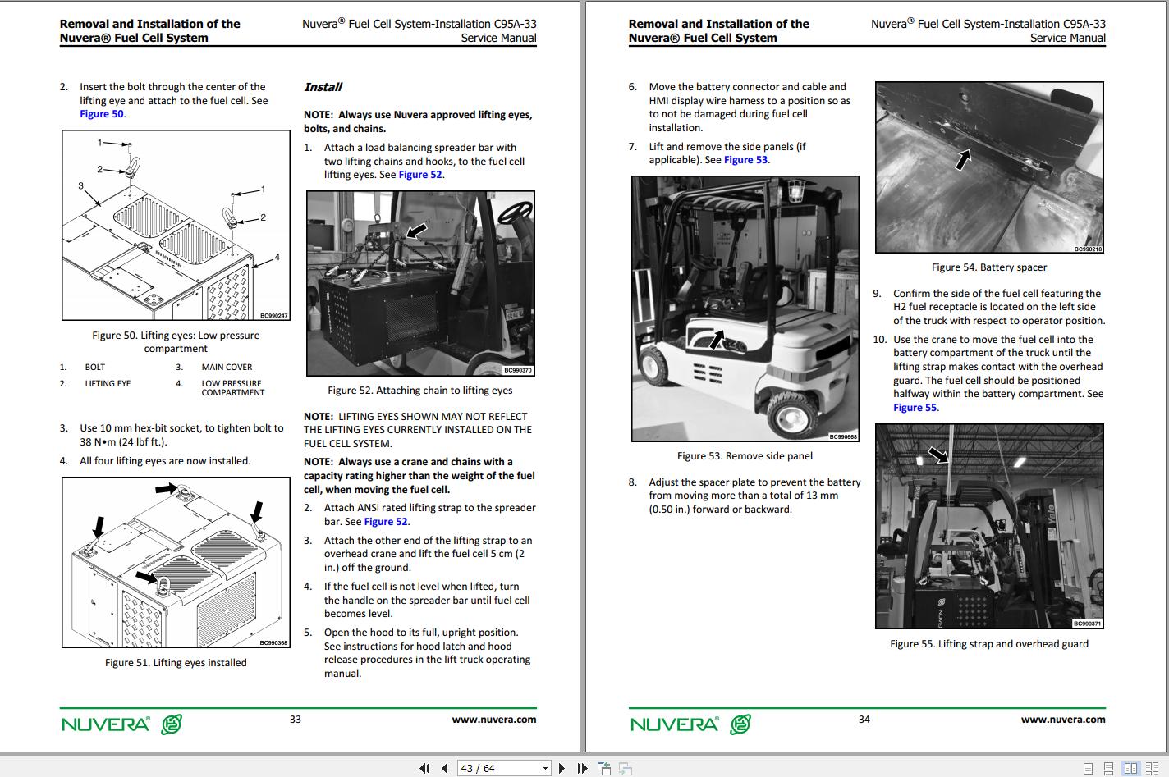Go back to the previous view
1169x777 pixels.
tap(604, 768)
